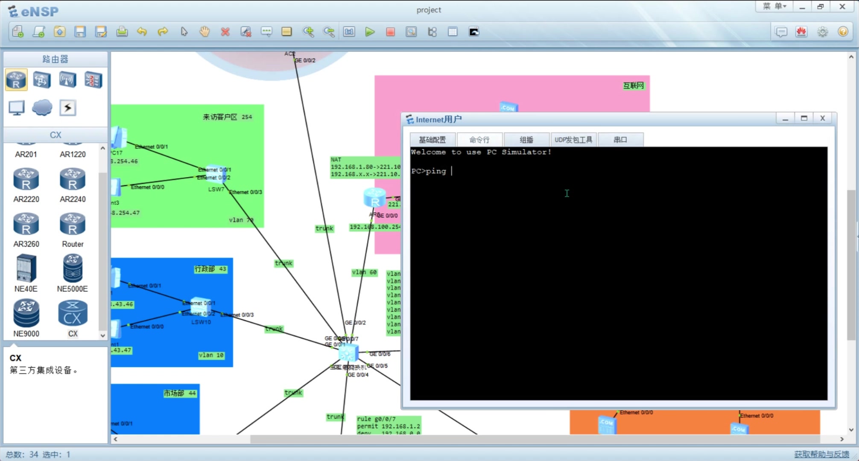Click the lightning bolt device icon
The image size is (859, 461).
[x=67, y=107]
